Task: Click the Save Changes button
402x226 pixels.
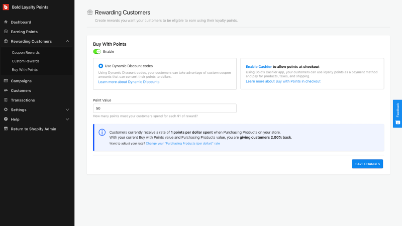Action: click(367, 164)
